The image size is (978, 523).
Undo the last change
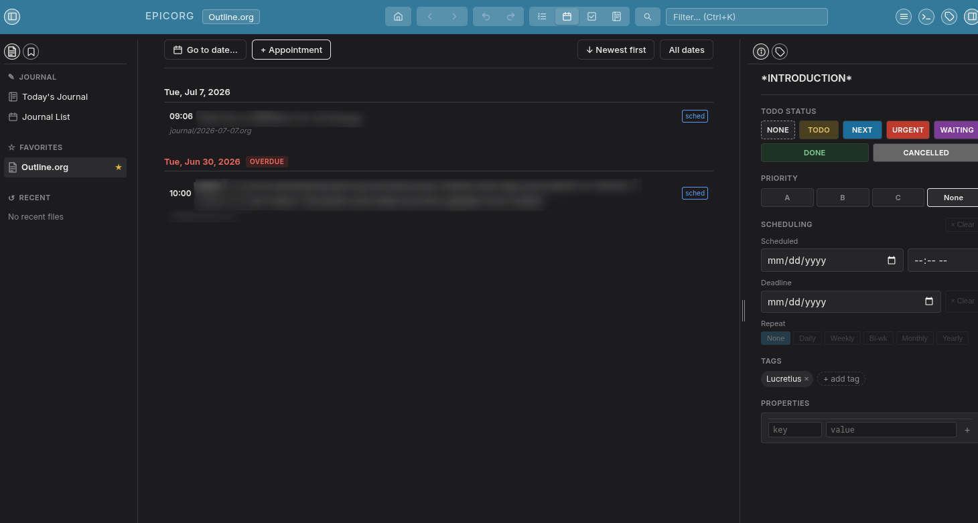pyautogui.click(x=486, y=17)
